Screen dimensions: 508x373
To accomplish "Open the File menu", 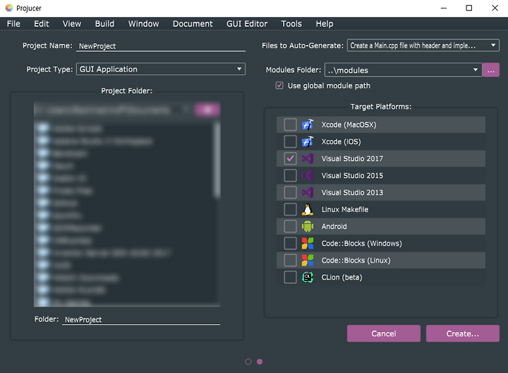I will (13, 24).
